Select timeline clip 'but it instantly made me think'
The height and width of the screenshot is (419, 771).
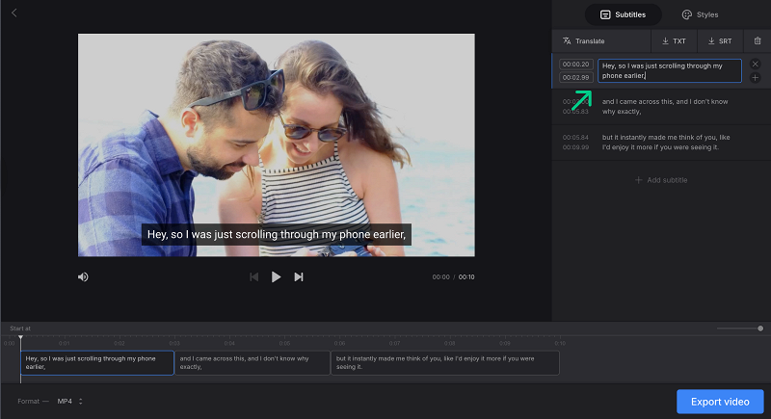pos(445,363)
